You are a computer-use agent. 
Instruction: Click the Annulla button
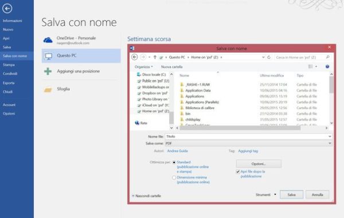tap(317, 195)
